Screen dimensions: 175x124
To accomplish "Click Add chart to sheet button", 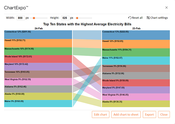I will tap(126, 115).
